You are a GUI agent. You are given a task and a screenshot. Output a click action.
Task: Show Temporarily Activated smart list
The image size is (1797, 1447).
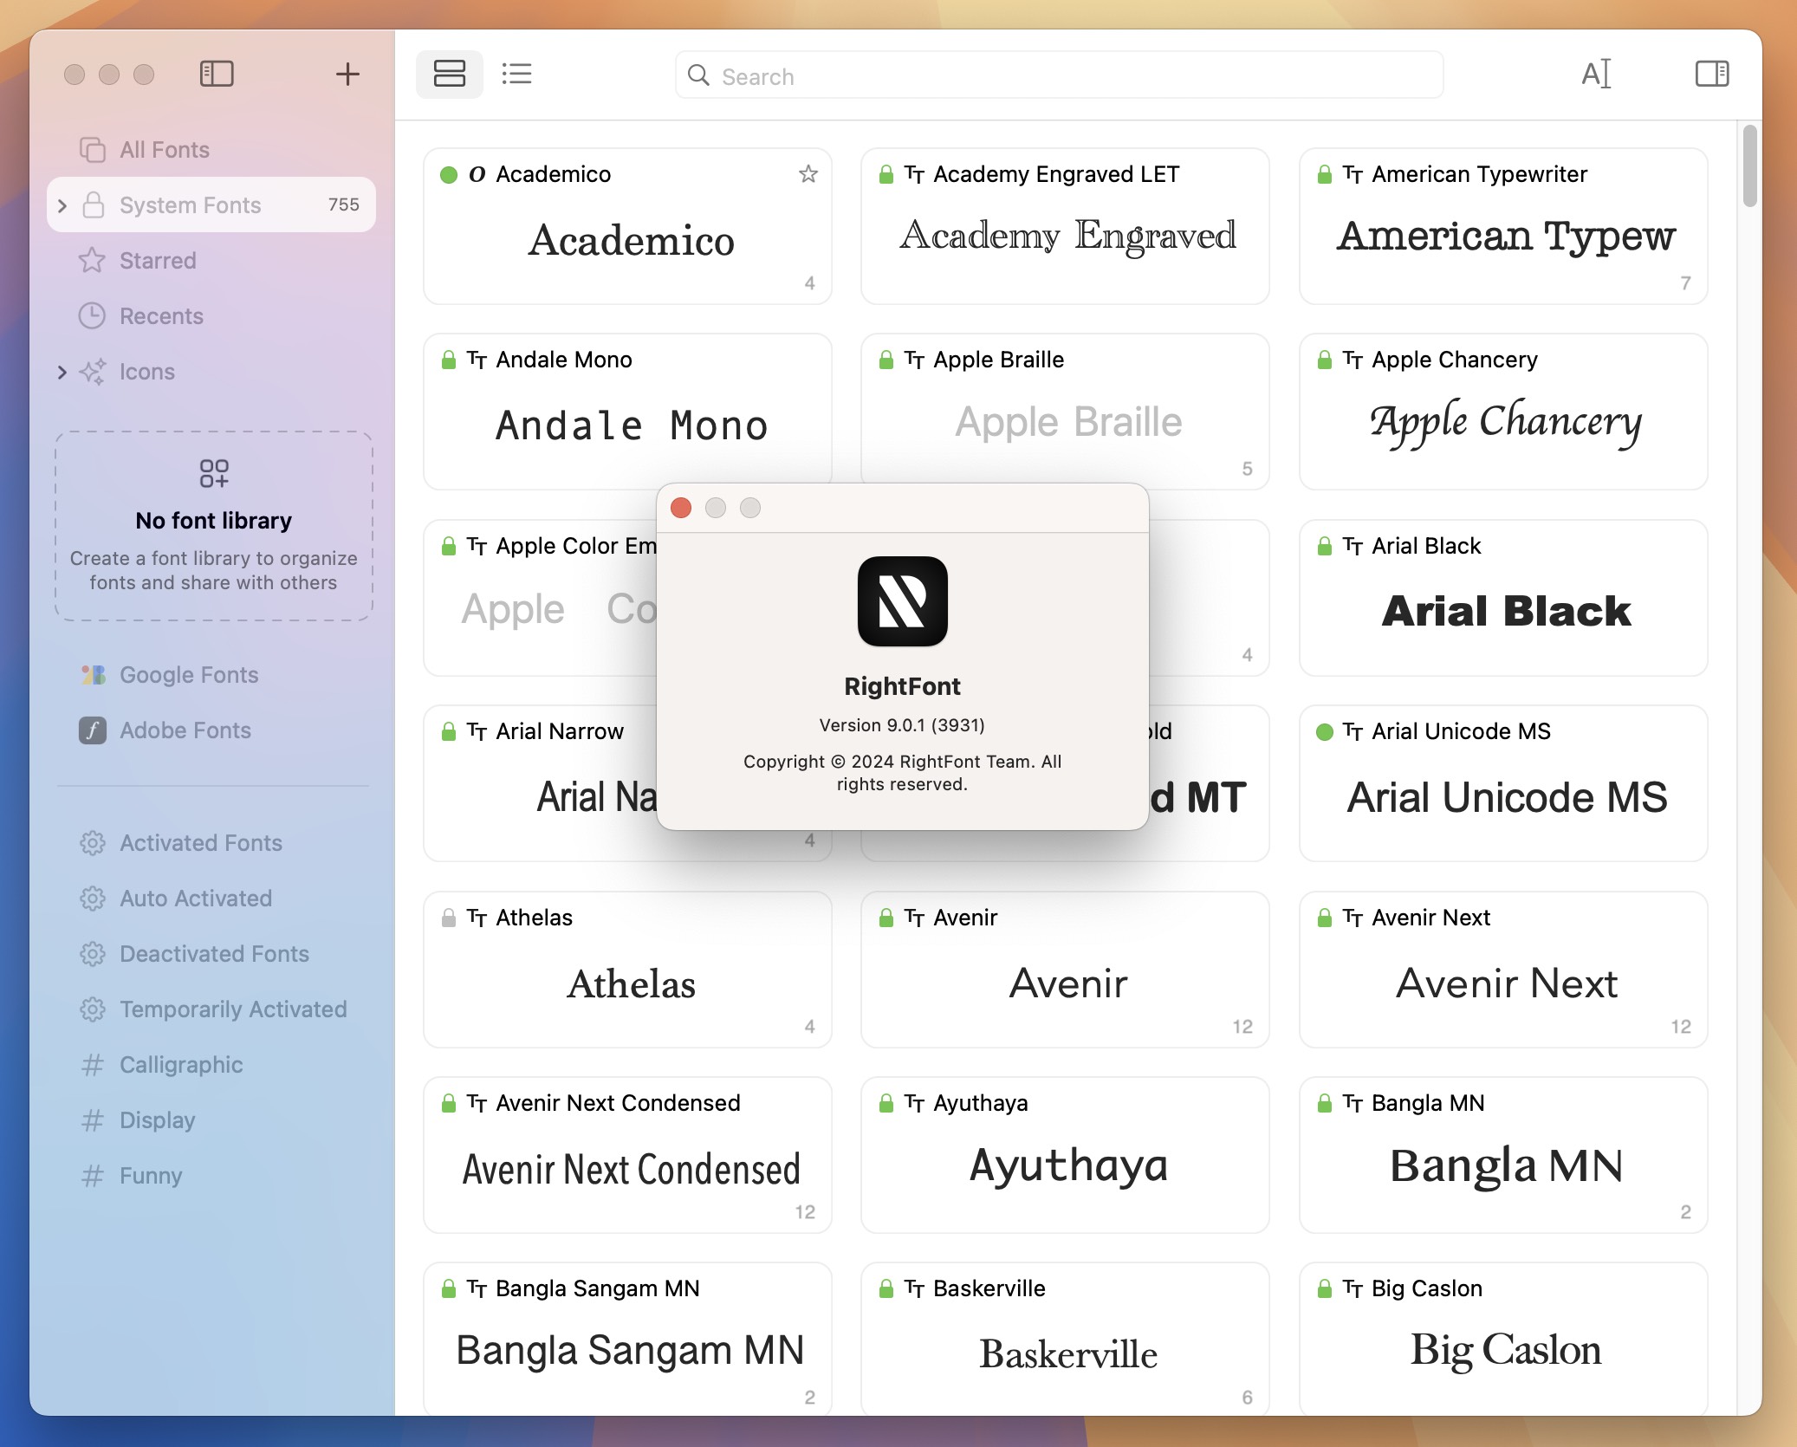tap(211, 1009)
